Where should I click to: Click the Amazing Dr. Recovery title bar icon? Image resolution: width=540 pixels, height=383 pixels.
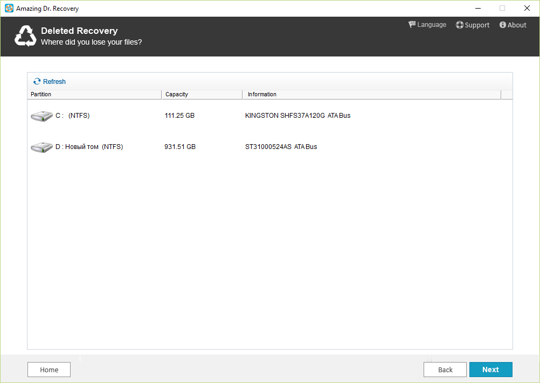point(9,8)
